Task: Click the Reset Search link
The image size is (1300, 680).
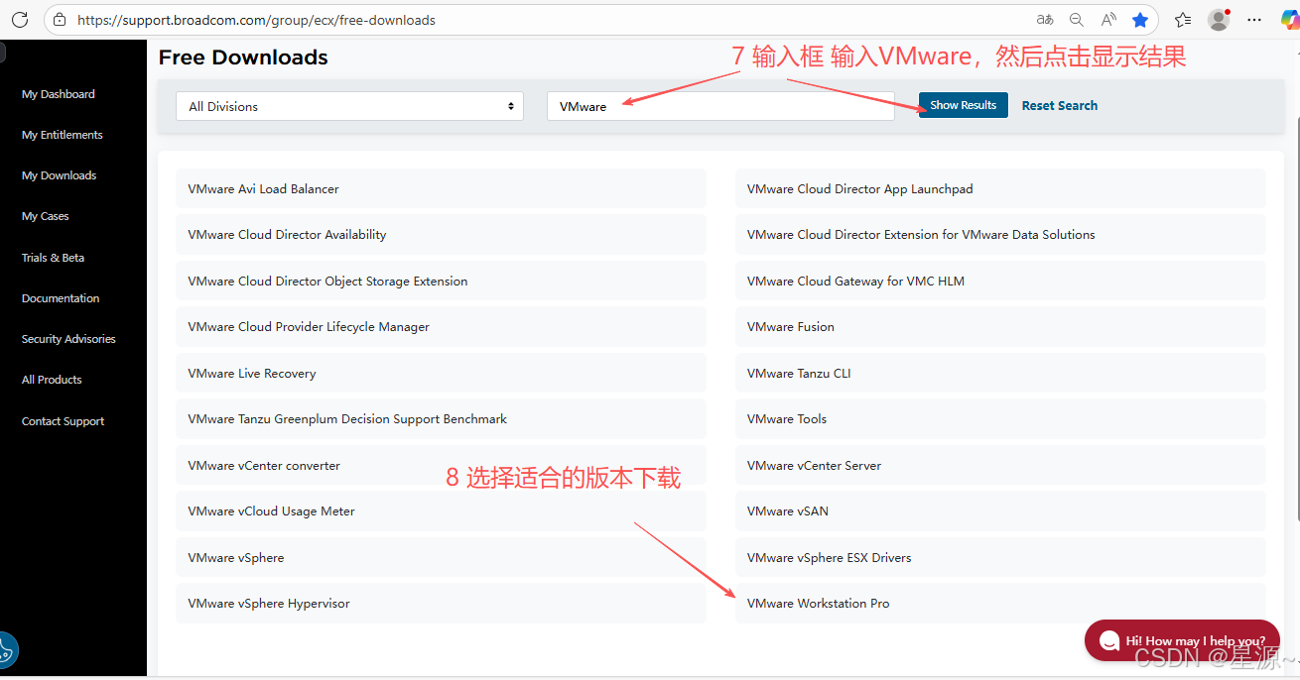Action: [x=1060, y=105]
